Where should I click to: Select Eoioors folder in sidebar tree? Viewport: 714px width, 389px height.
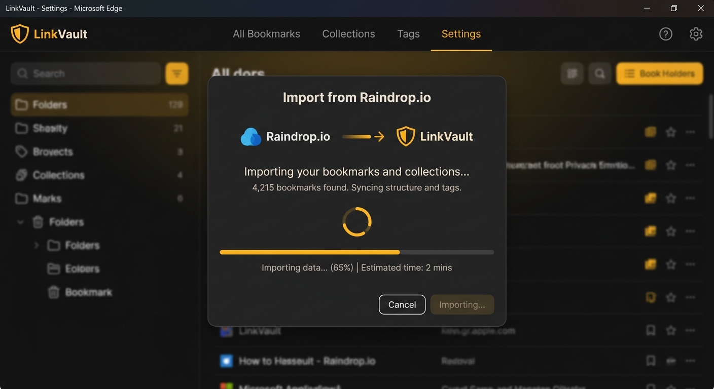82,268
